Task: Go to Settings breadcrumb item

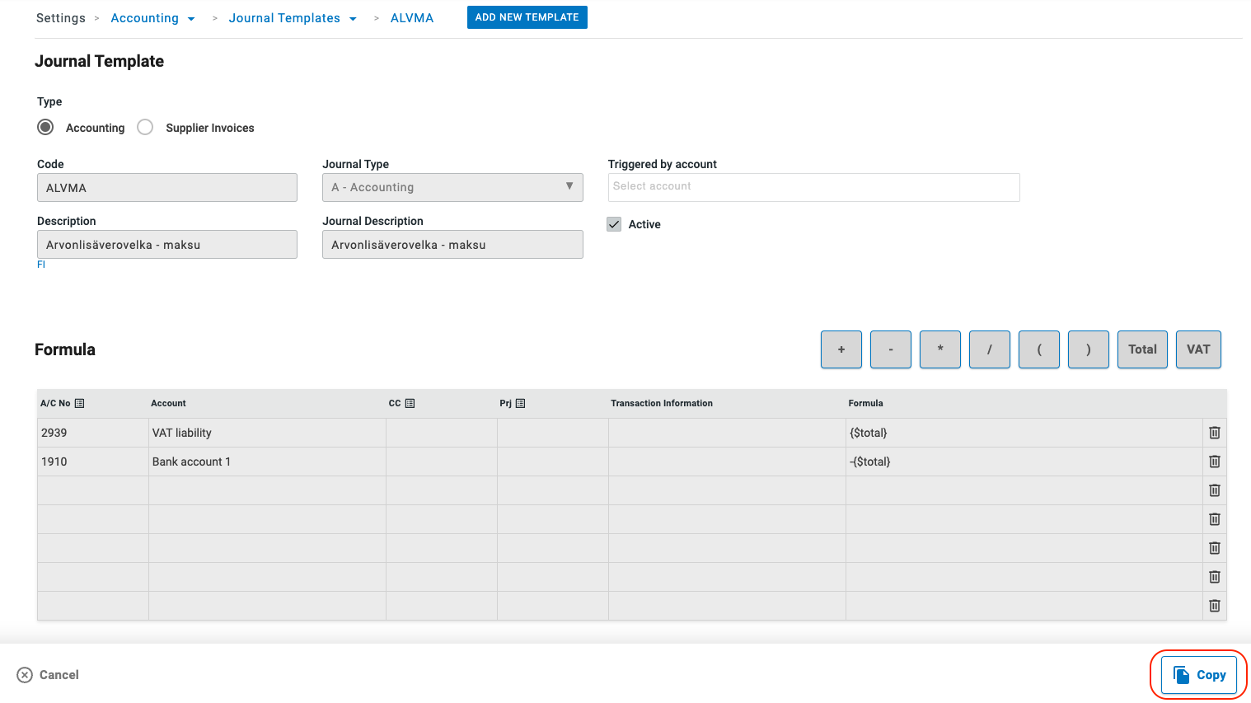Action: pyautogui.click(x=60, y=18)
